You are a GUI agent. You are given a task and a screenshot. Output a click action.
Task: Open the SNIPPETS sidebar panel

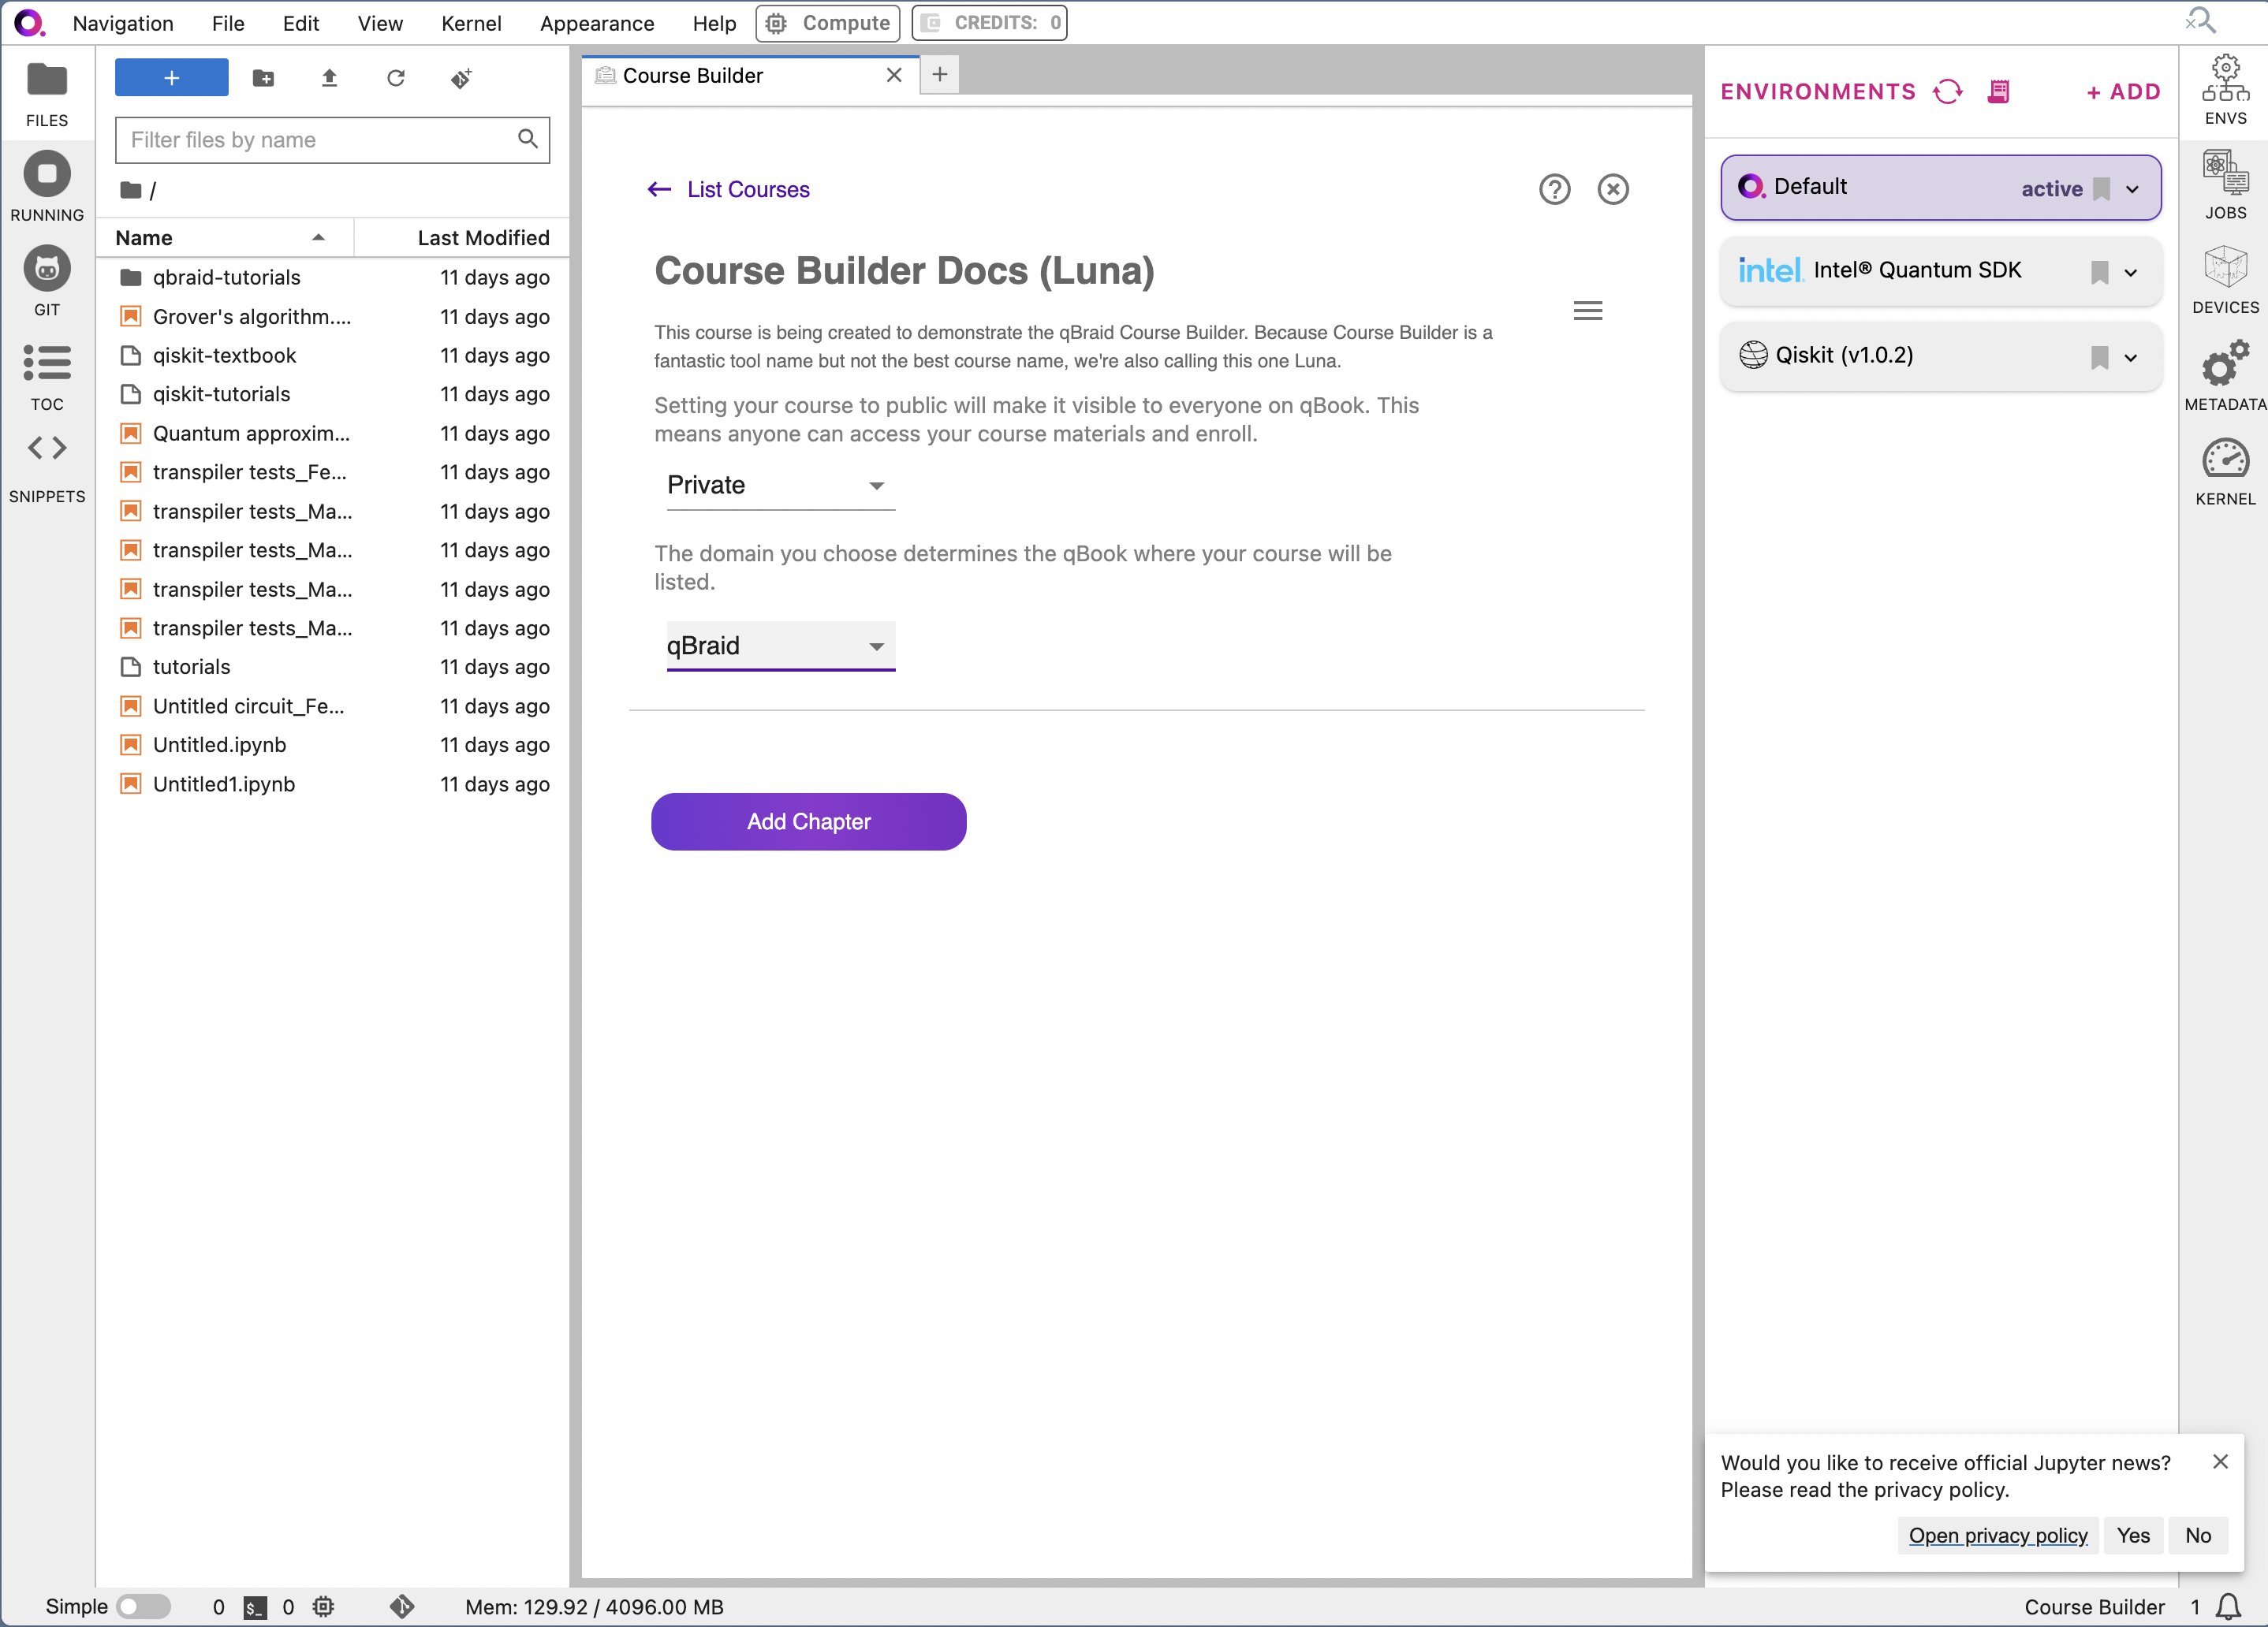coord(47,467)
